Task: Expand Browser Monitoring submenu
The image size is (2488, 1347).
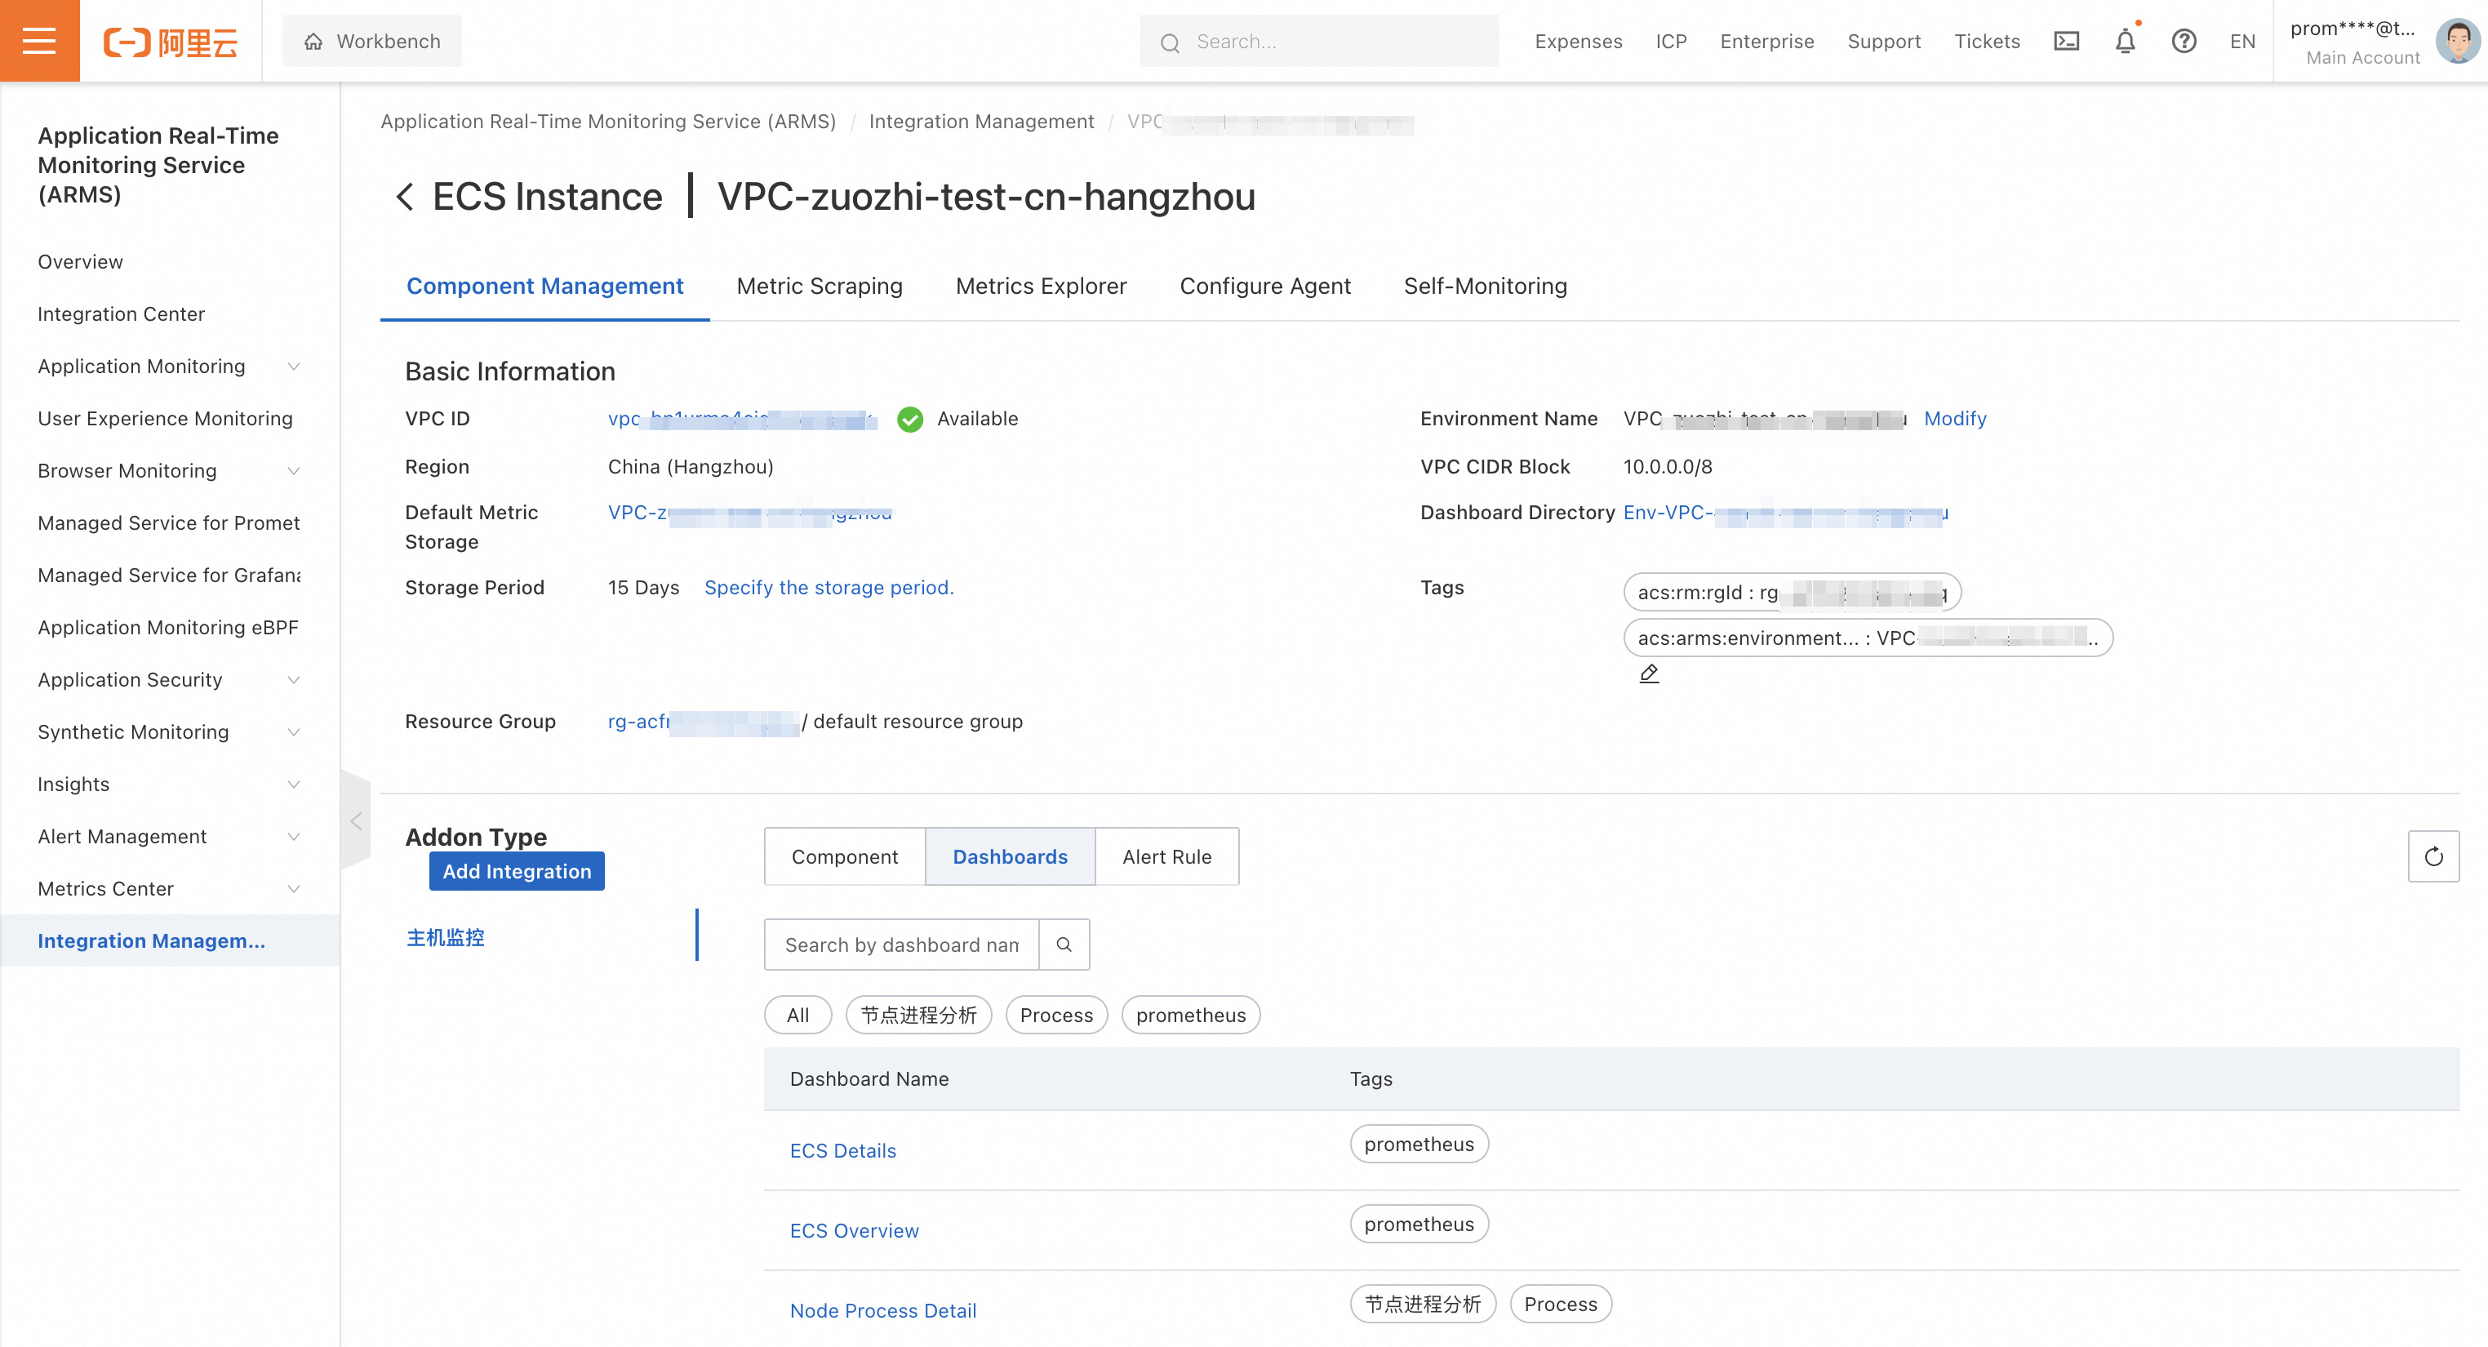Action: pos(294,470)
